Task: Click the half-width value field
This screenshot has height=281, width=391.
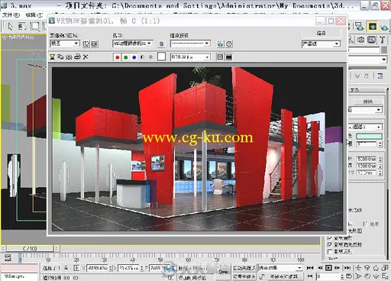Action: point(367,166)
